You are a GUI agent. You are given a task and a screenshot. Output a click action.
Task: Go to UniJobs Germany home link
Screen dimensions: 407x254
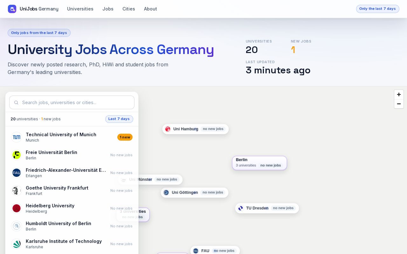(33, 9)
